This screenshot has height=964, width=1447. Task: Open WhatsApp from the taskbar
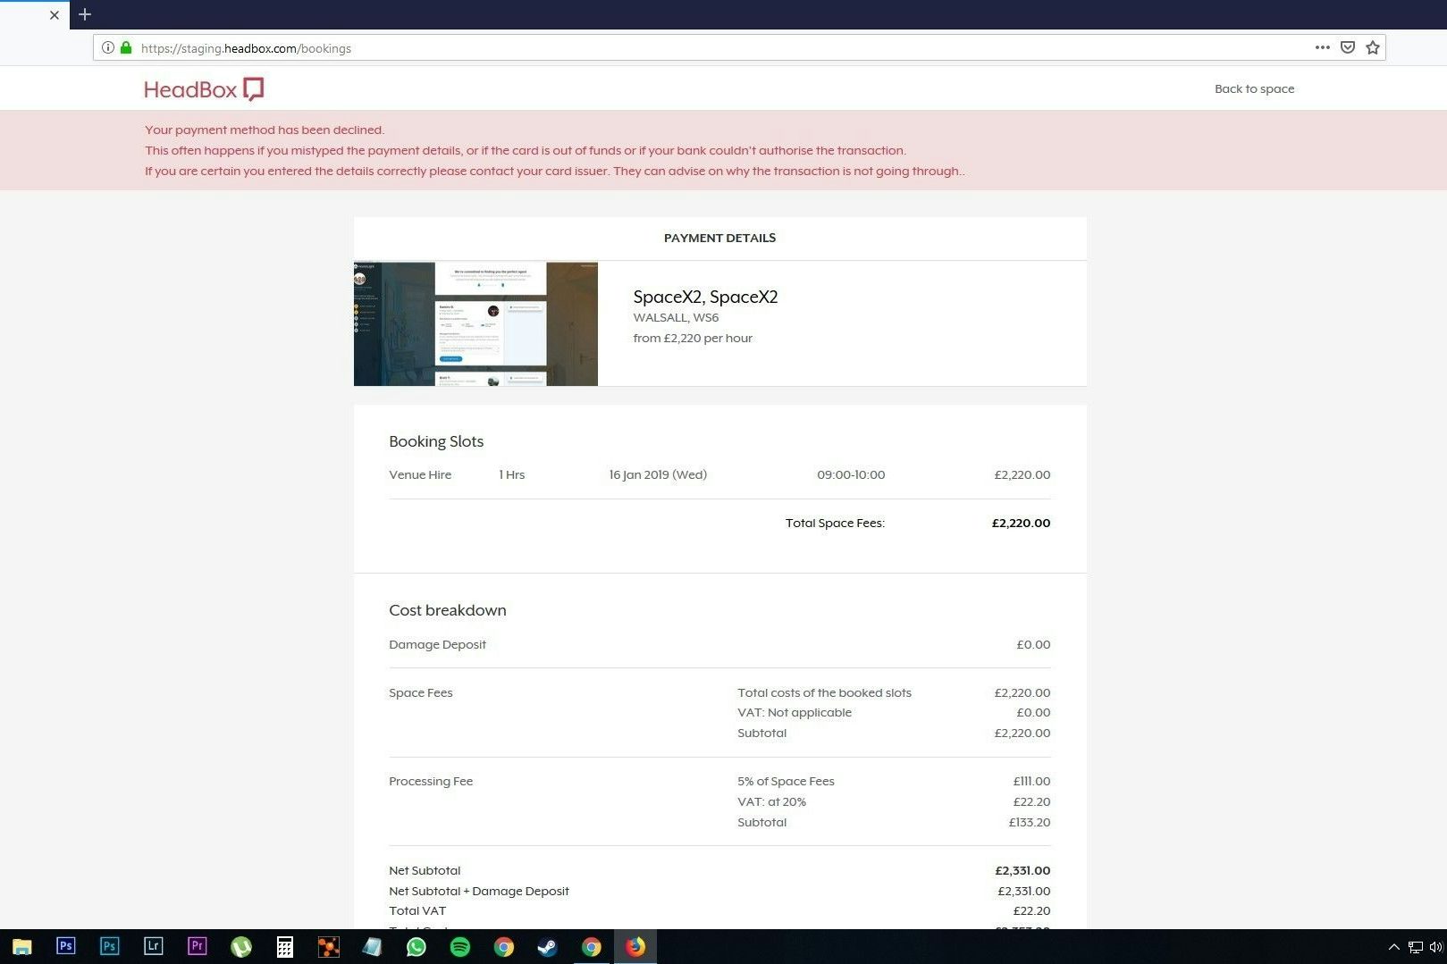tap(416, 946)
